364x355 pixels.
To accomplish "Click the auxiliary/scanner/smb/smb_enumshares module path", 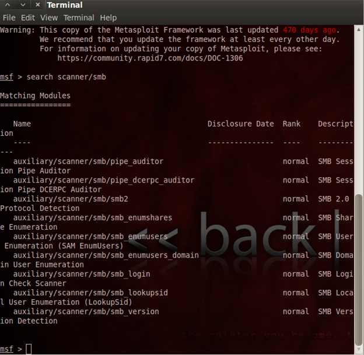I will tap(93, 217).
